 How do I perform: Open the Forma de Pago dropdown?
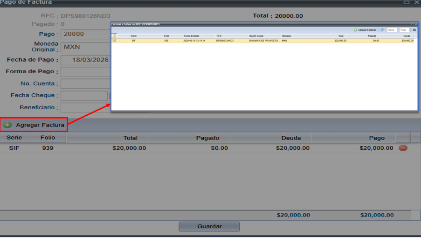point(85,72)
